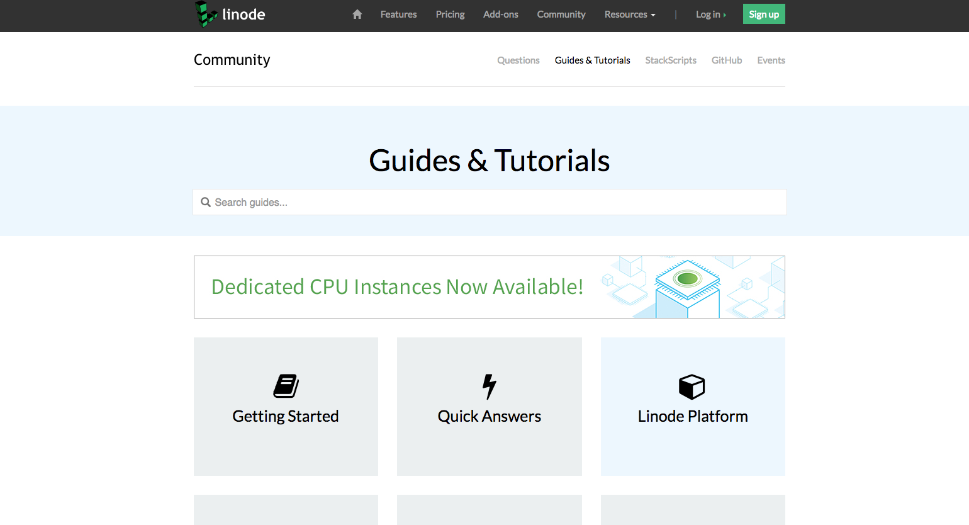969x525 pixels.
Task: Open the Add-ons page
Action: tap(501, 14)
